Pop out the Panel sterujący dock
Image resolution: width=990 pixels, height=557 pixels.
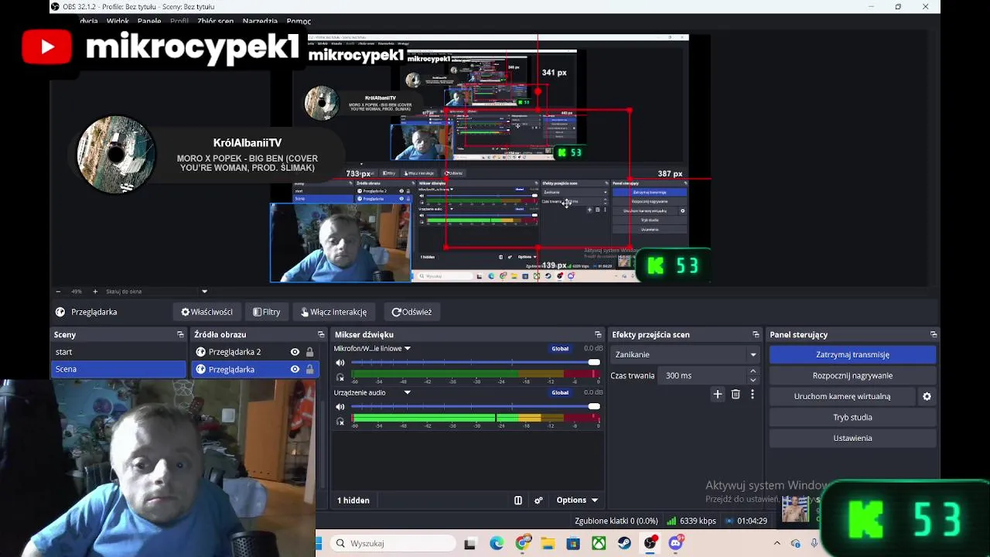[934, 335]
